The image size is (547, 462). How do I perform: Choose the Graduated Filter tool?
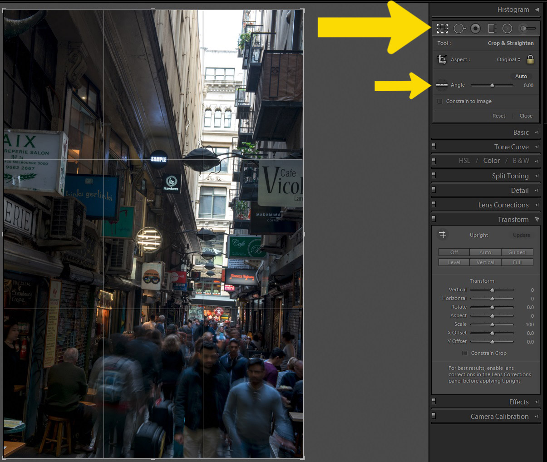tap(491, 29)
